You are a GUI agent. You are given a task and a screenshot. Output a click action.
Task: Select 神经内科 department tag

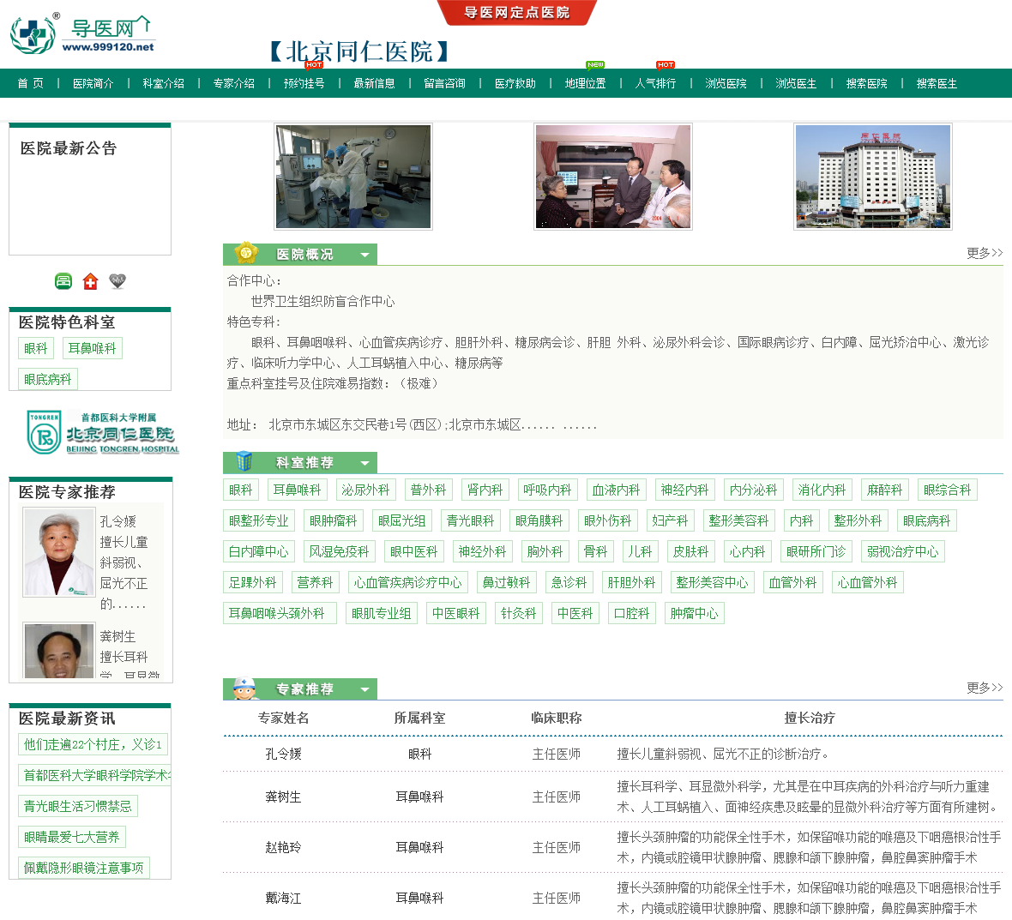684,490
